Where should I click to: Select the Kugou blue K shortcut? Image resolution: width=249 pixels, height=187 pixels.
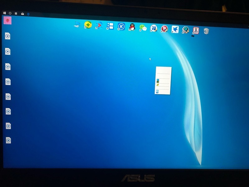[x=121, y=26]
